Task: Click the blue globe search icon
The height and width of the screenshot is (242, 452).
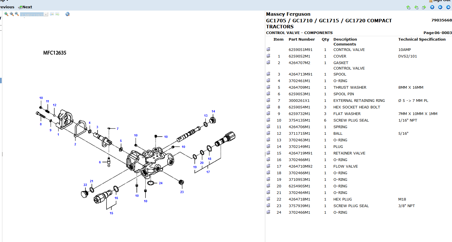Action: (x=67, y=14)
